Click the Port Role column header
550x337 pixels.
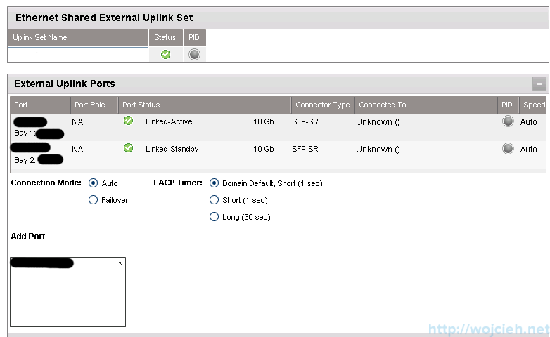(94, 105)
